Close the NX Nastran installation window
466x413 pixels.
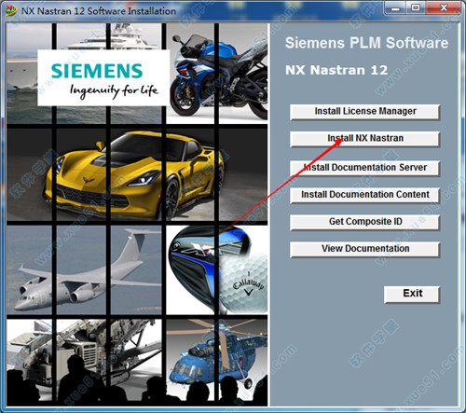click(444, 8)
